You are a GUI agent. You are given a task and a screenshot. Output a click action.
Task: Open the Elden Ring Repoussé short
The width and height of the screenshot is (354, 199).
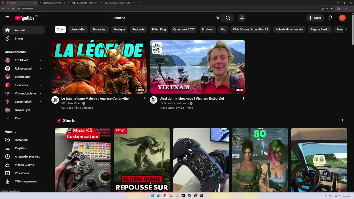tap(142, 160)
